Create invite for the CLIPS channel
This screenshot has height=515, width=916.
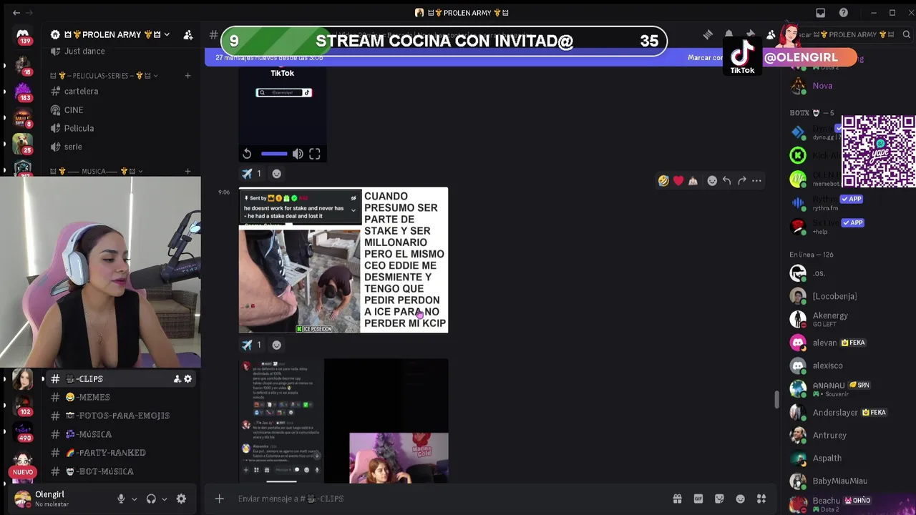[177, 379]
